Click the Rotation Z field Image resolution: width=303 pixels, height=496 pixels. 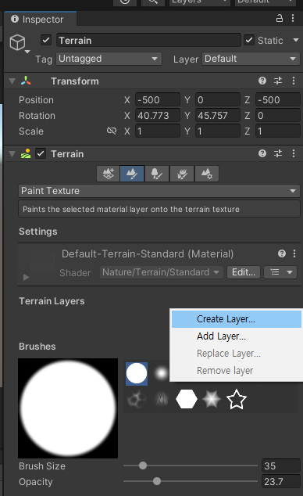point(278,115)
